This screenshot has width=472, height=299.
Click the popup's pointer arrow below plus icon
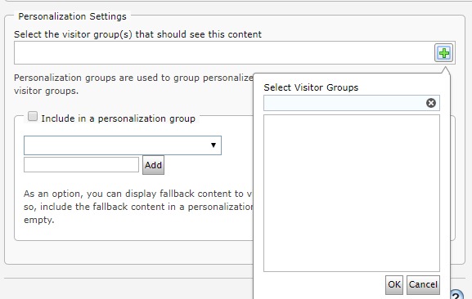click(445, 70)
